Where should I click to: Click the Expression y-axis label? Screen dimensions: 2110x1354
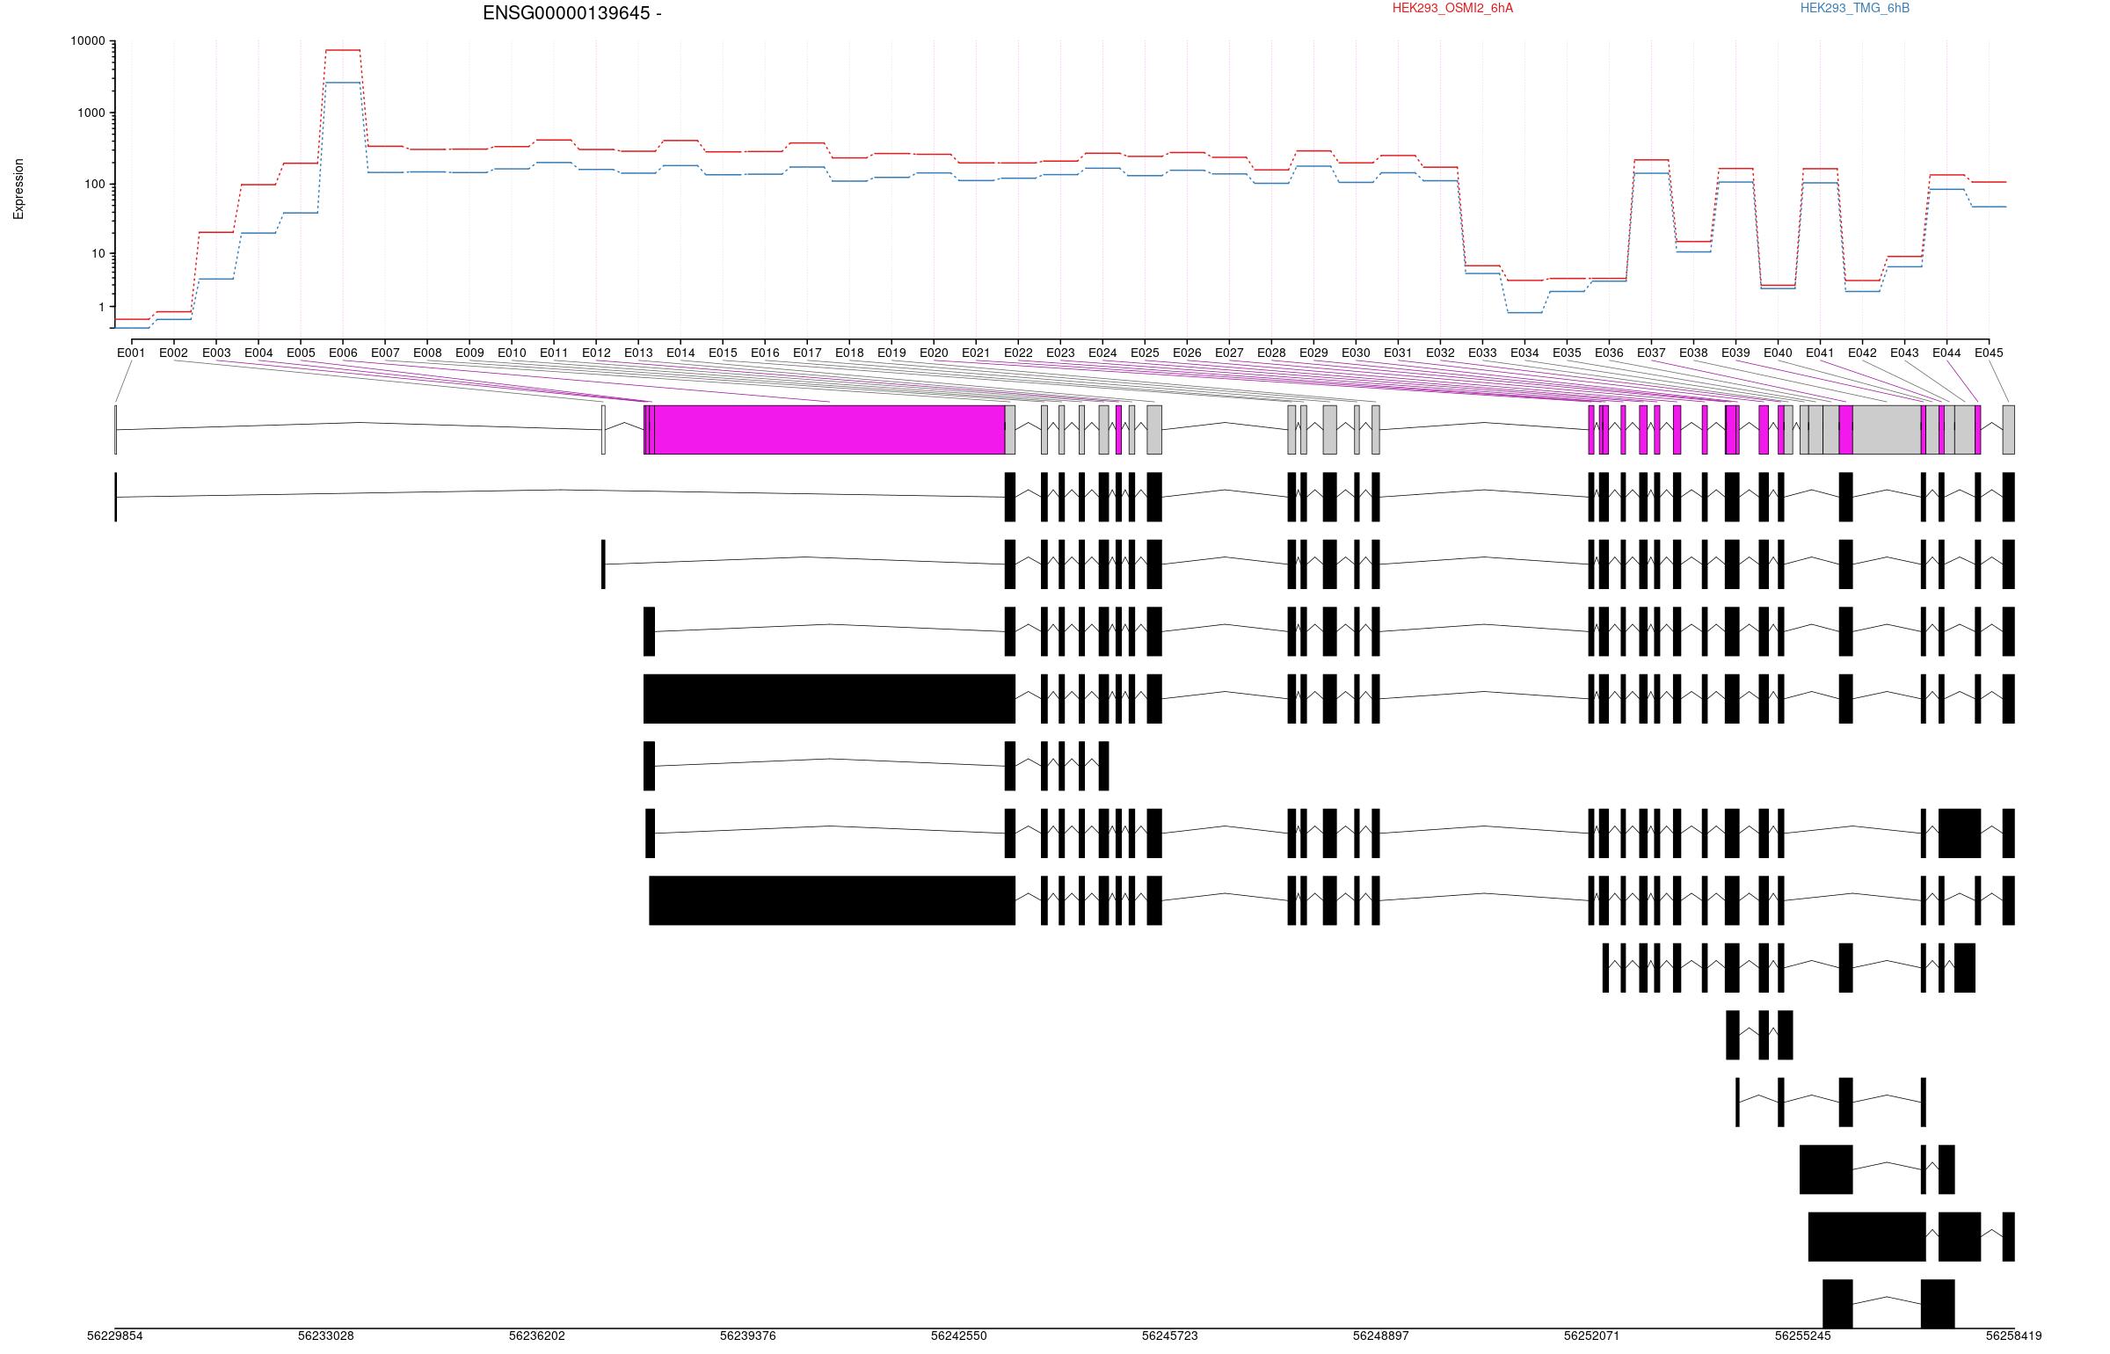click(18, 189)
